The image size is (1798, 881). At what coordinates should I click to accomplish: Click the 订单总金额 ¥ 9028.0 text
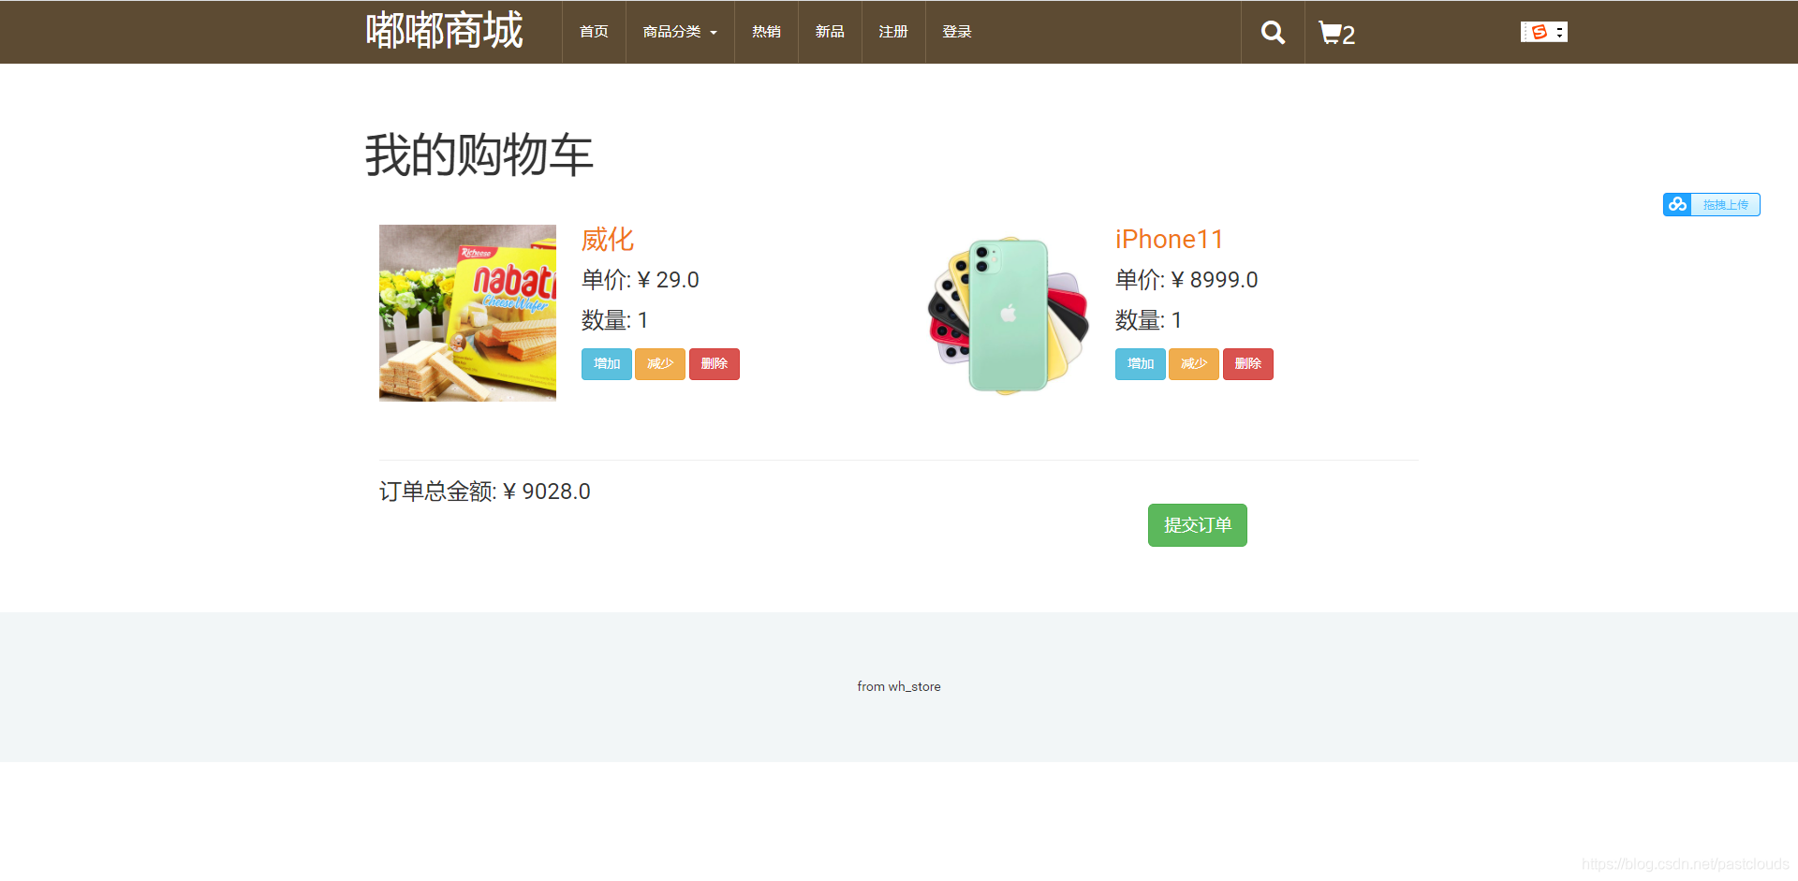[485, 492]
